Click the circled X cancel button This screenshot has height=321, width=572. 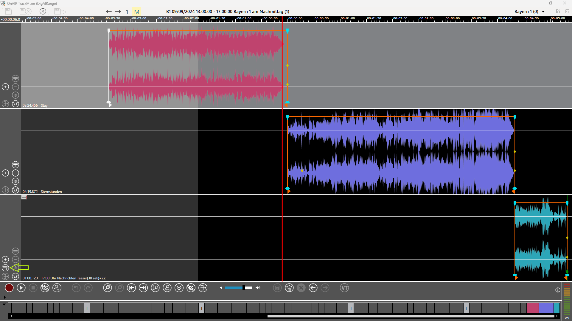(43, 11)
